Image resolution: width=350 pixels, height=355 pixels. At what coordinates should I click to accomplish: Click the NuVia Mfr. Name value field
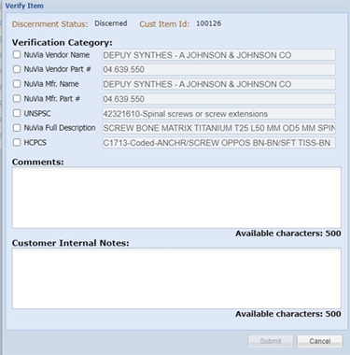click(x=218, y=84)
